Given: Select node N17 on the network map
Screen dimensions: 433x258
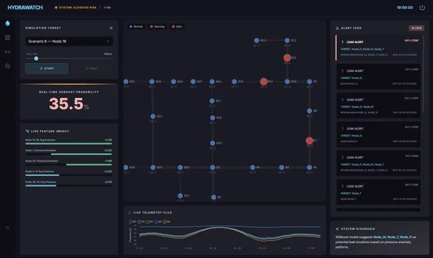Looking at the screenshot, I should coord(212,101).
